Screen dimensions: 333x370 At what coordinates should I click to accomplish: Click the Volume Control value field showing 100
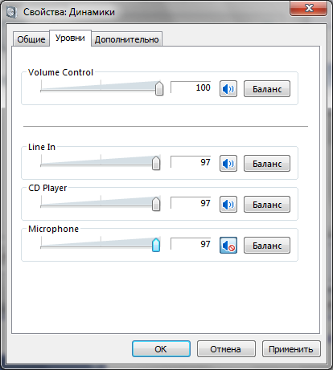tap(191, 87)
